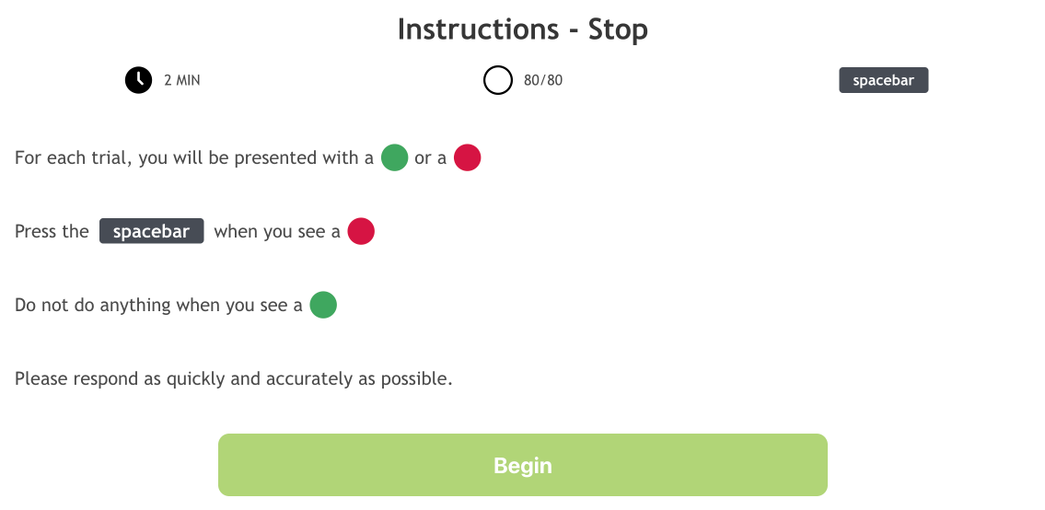Click the red circle in the "Press the spacebar" line
This screenshot has width=1045, height=510.
tap(361, 231)
